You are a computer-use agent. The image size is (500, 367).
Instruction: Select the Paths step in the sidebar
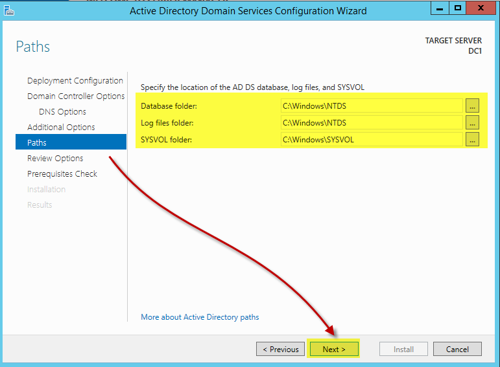71,142
